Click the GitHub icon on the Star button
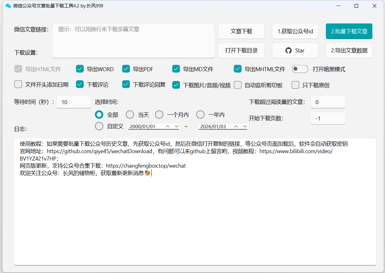The image size is (385, 273). (x=288, y=51)
